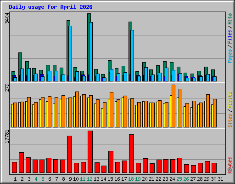
Task: Click the cyan Pages bar for day 18
Action: [x=132, y=56]
